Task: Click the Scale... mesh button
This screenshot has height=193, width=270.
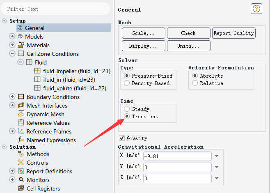Action: pyautogui.click(x=143, y=33)
